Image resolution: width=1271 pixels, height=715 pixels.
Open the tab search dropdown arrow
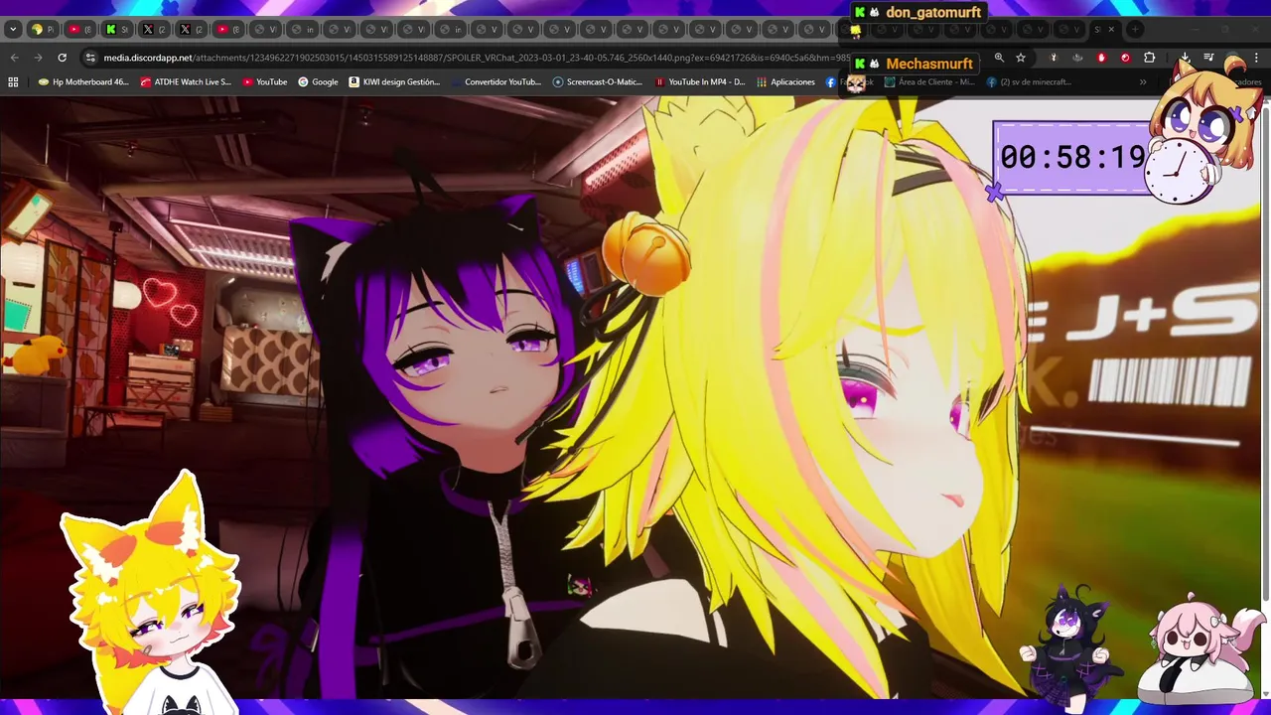pos(13,30)
